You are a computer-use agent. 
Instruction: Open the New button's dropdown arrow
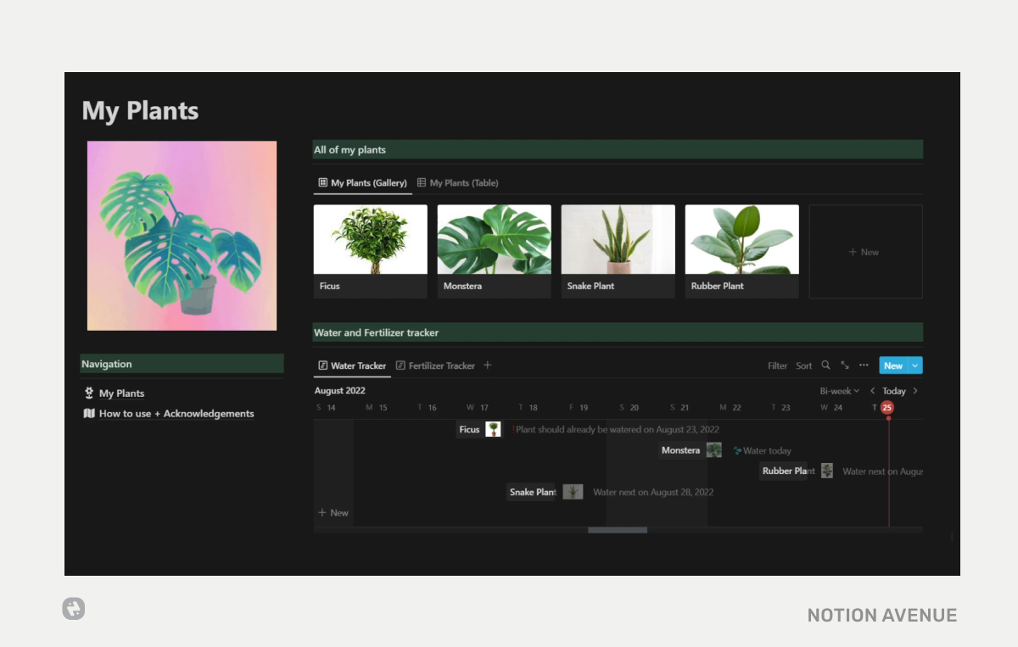[x=915, y=365]
